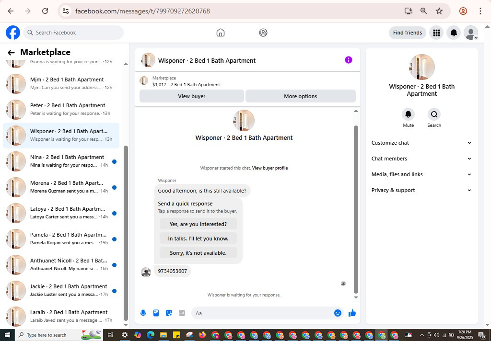
Task: Click the browser address bar URL
Action: click(x=142, y=11)
